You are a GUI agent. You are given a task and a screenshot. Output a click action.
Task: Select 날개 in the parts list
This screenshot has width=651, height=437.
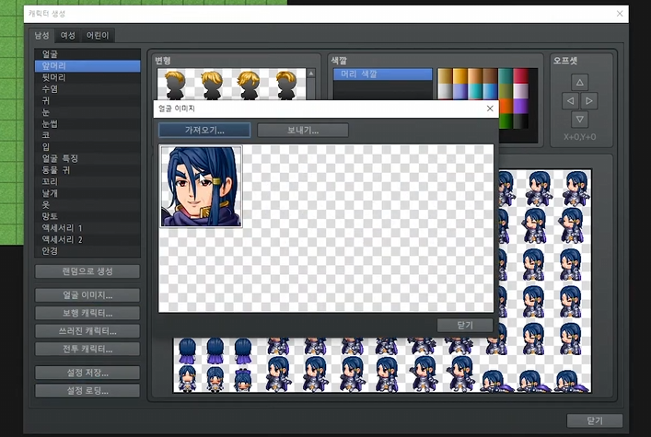coord(87,193)
